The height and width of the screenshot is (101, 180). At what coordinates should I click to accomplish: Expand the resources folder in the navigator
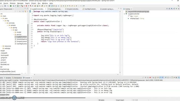point(1,46)
